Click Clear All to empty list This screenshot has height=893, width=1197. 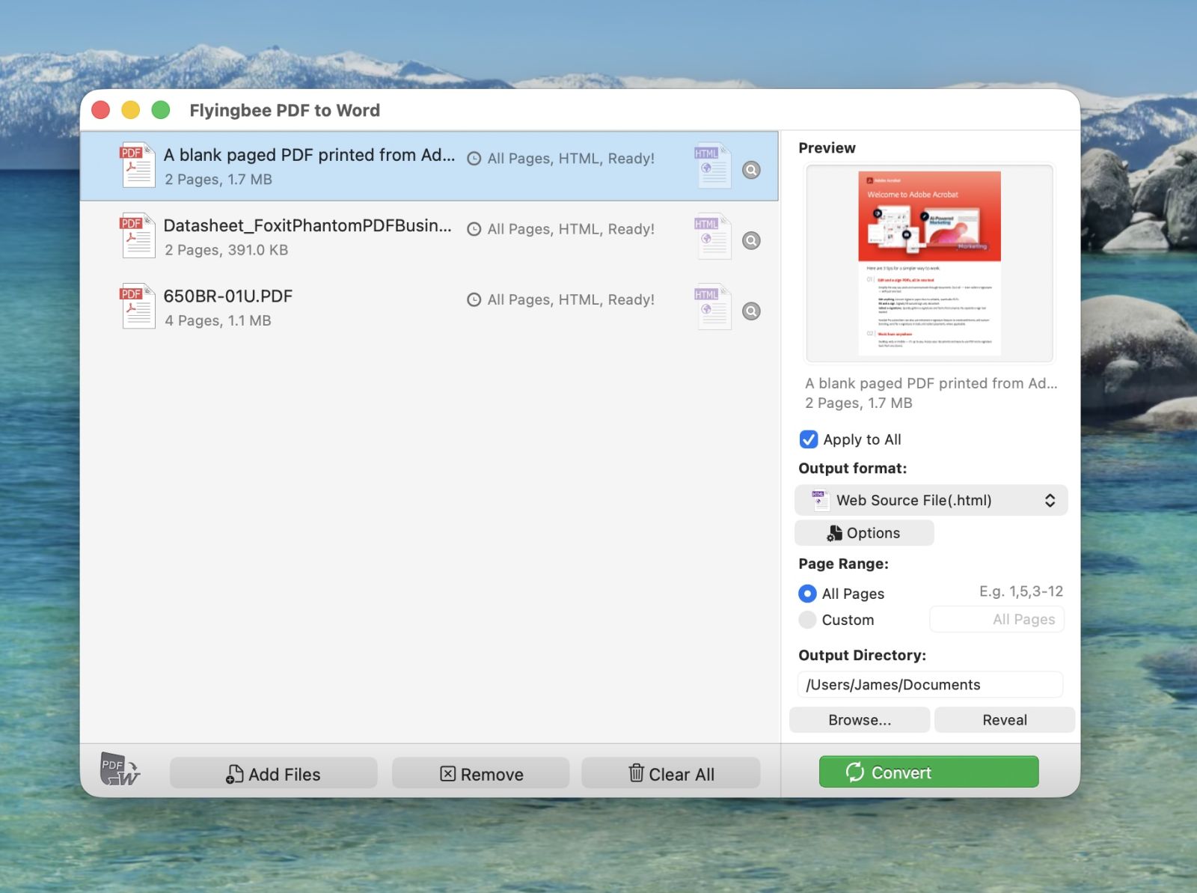click(x=670, y=774)
